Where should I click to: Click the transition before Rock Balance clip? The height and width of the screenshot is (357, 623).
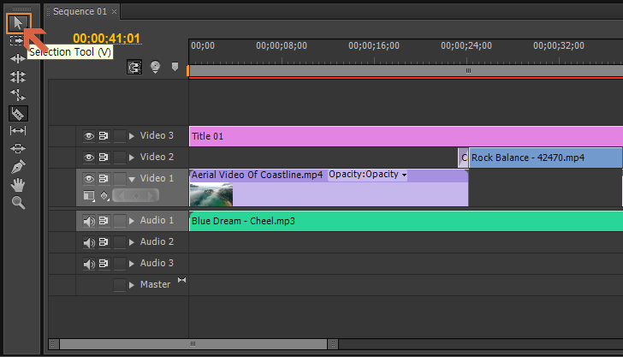pos(463,158)
